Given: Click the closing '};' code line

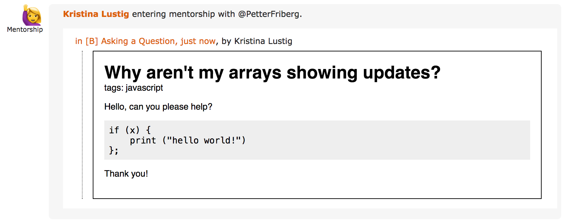Looking at the screenshot, I should coord(114,151).
